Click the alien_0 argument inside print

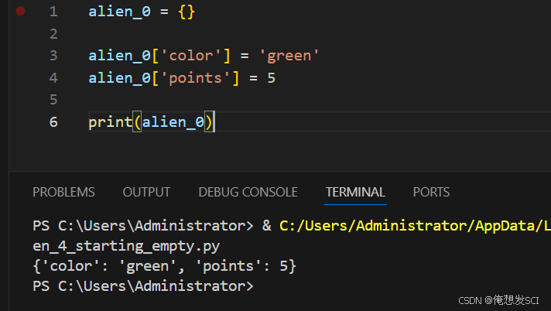click(x=173, y=122)
